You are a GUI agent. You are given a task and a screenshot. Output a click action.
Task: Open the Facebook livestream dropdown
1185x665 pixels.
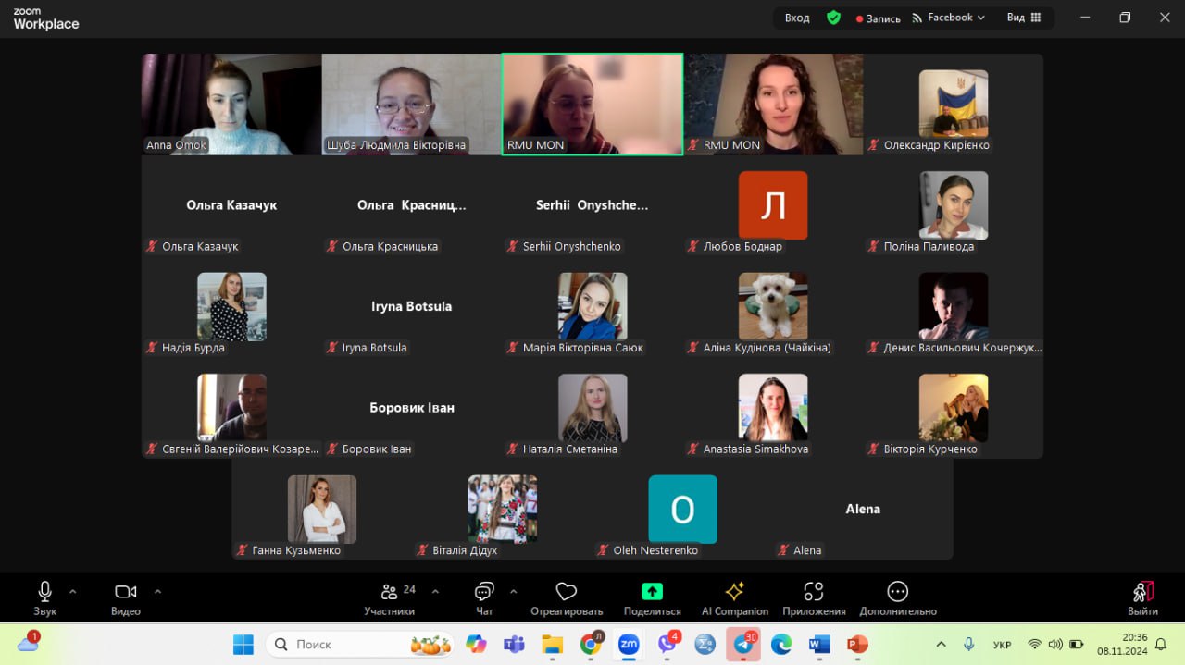coord(948,18)
